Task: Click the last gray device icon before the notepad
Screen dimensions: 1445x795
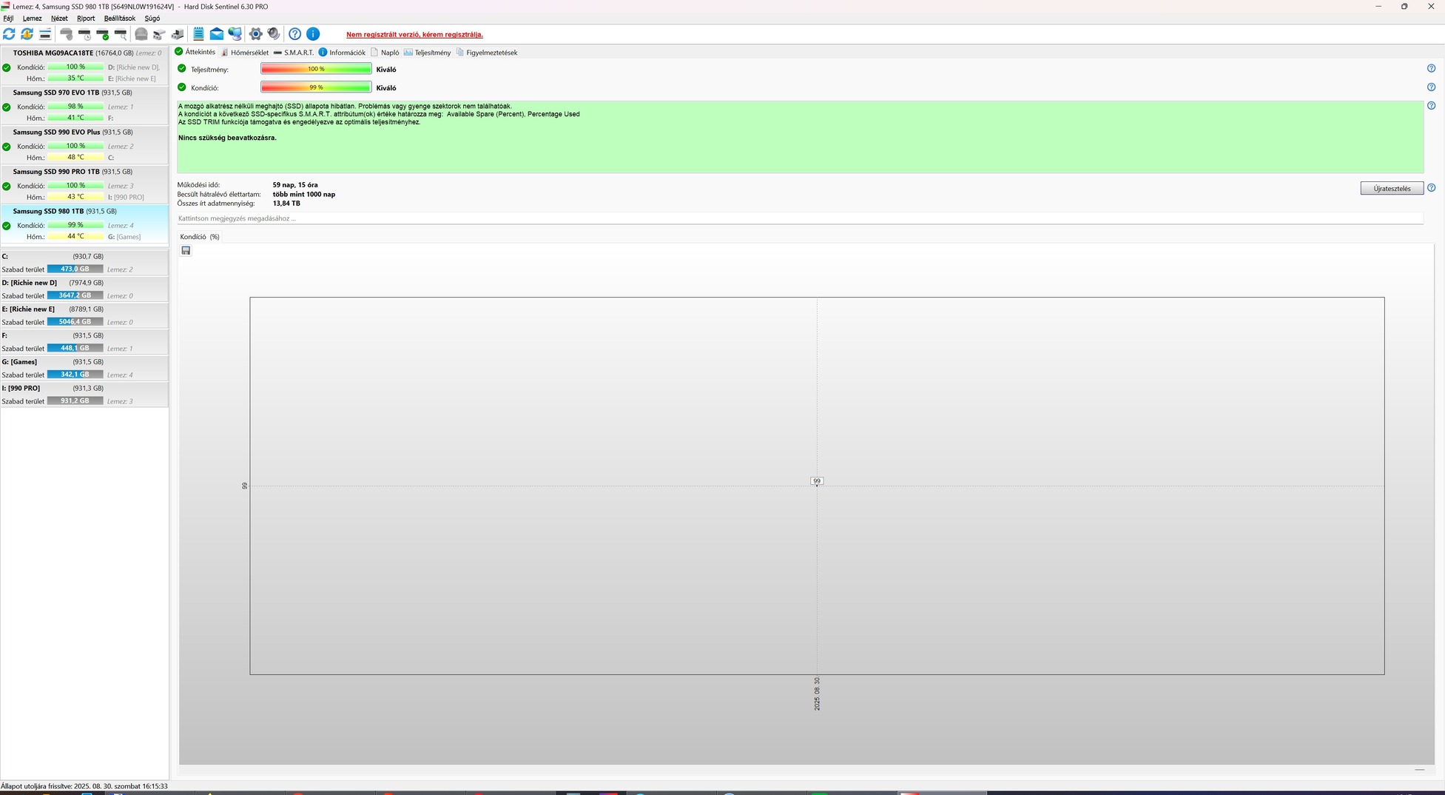Action: (x=178, y=34)
